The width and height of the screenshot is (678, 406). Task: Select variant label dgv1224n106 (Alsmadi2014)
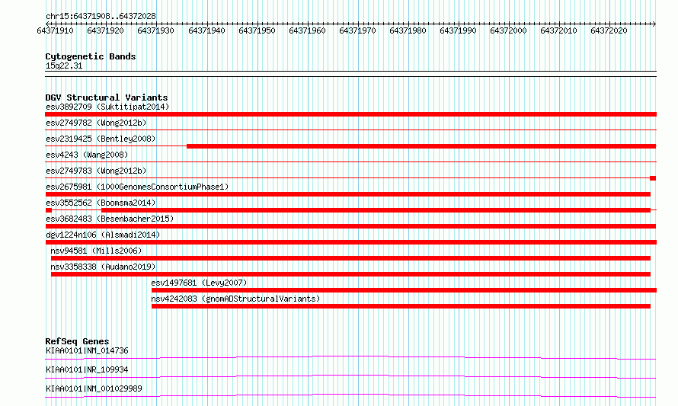[103, 235]
